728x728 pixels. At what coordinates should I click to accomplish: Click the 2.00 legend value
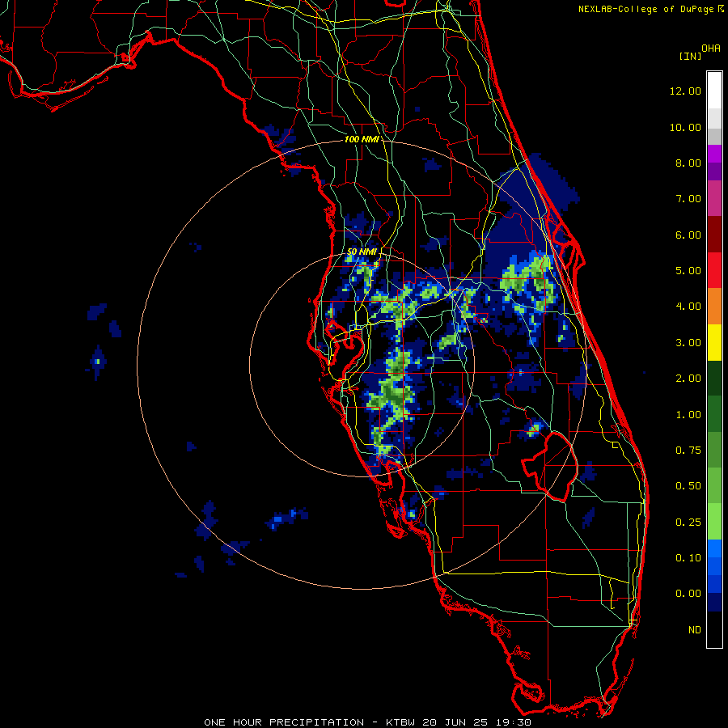(688, 379)
